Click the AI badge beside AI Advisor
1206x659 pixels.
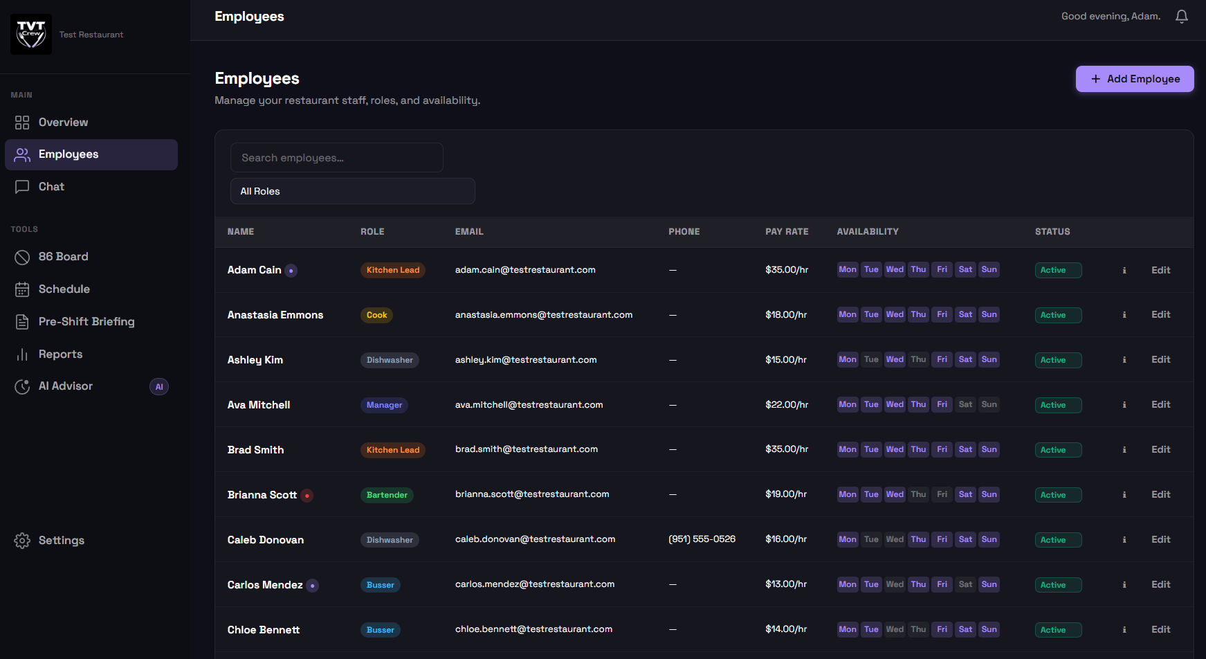(159, 387)
